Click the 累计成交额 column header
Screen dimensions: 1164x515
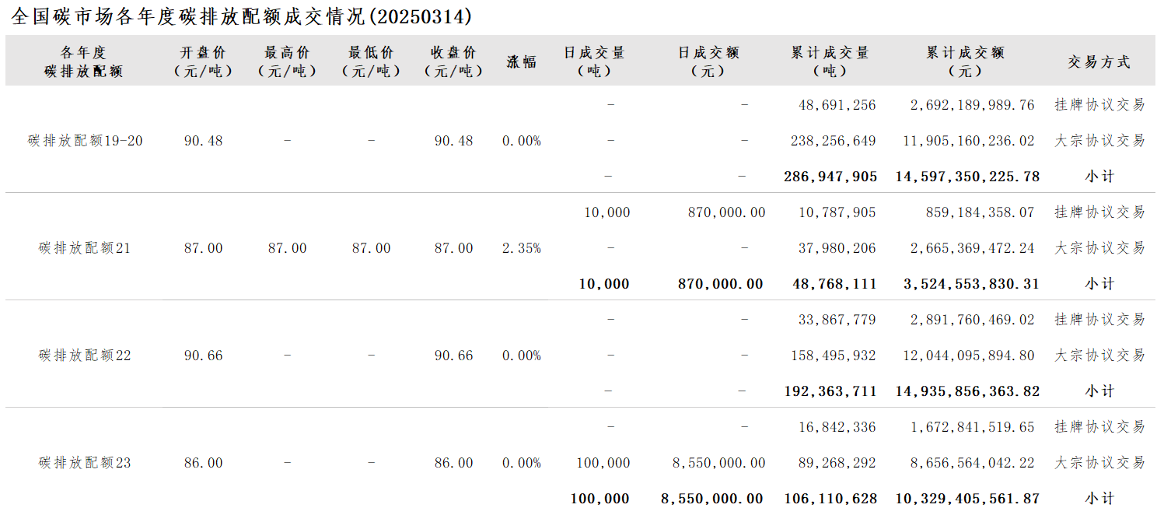965,61
